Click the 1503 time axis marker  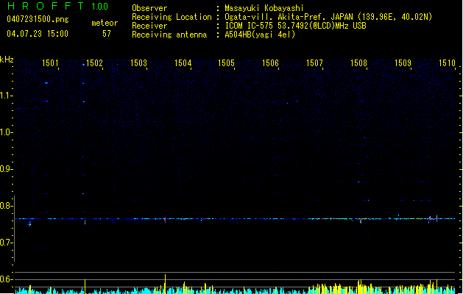[x=138, y=63]
